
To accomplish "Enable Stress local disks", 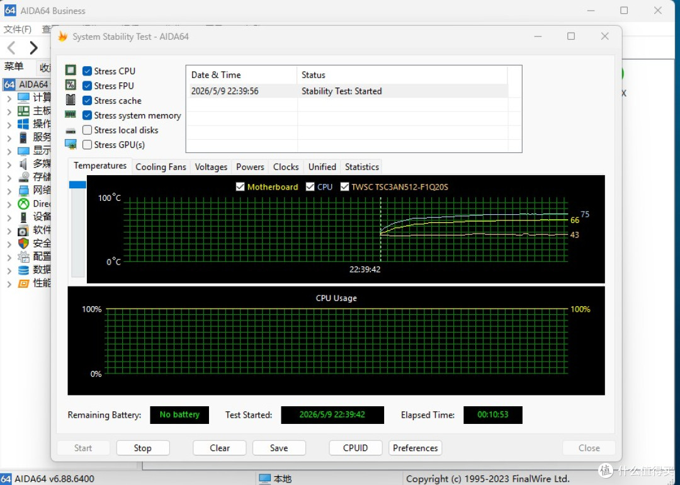I will click(87, 130).
